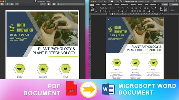179x100 pixels.
Task: Open the Quick Access toolbar customization arrow
Action: pos(123,1)
